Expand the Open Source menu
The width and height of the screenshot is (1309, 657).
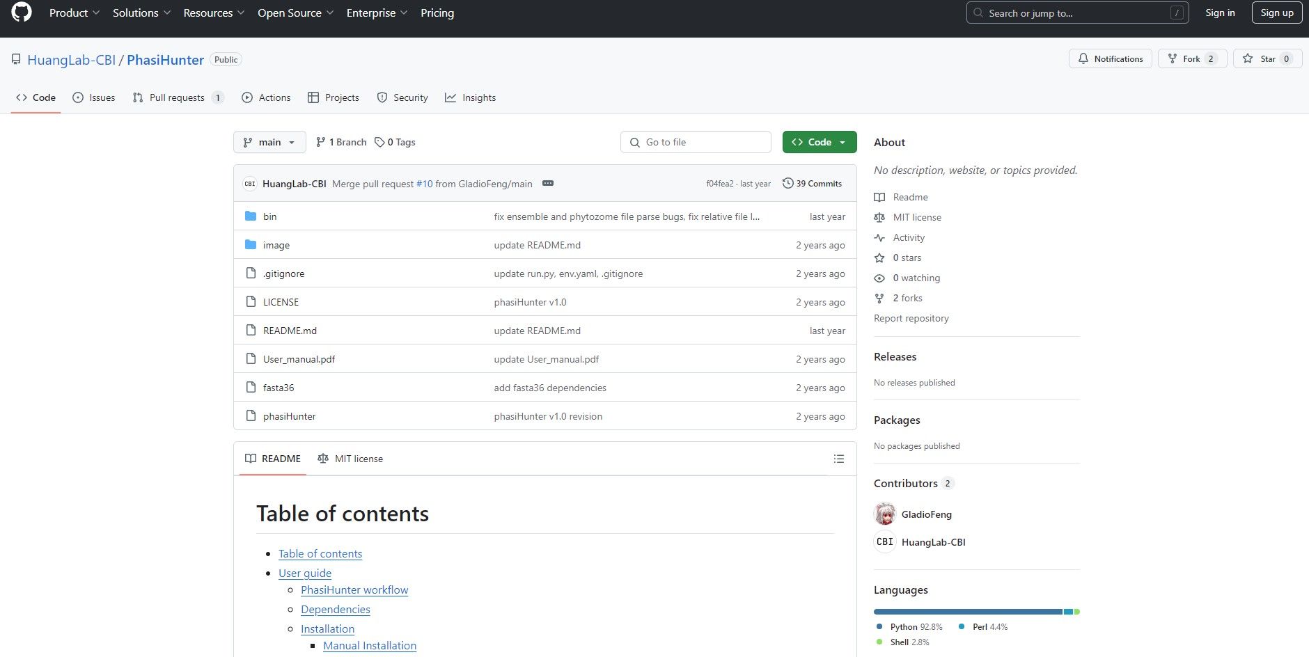(295, 13)
